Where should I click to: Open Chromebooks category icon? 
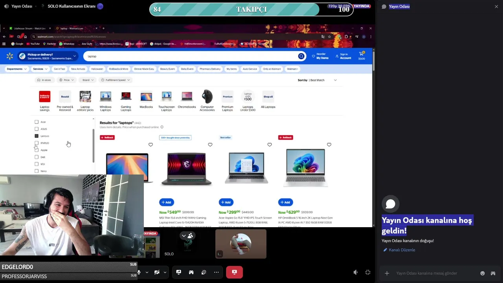pos(187,97)
